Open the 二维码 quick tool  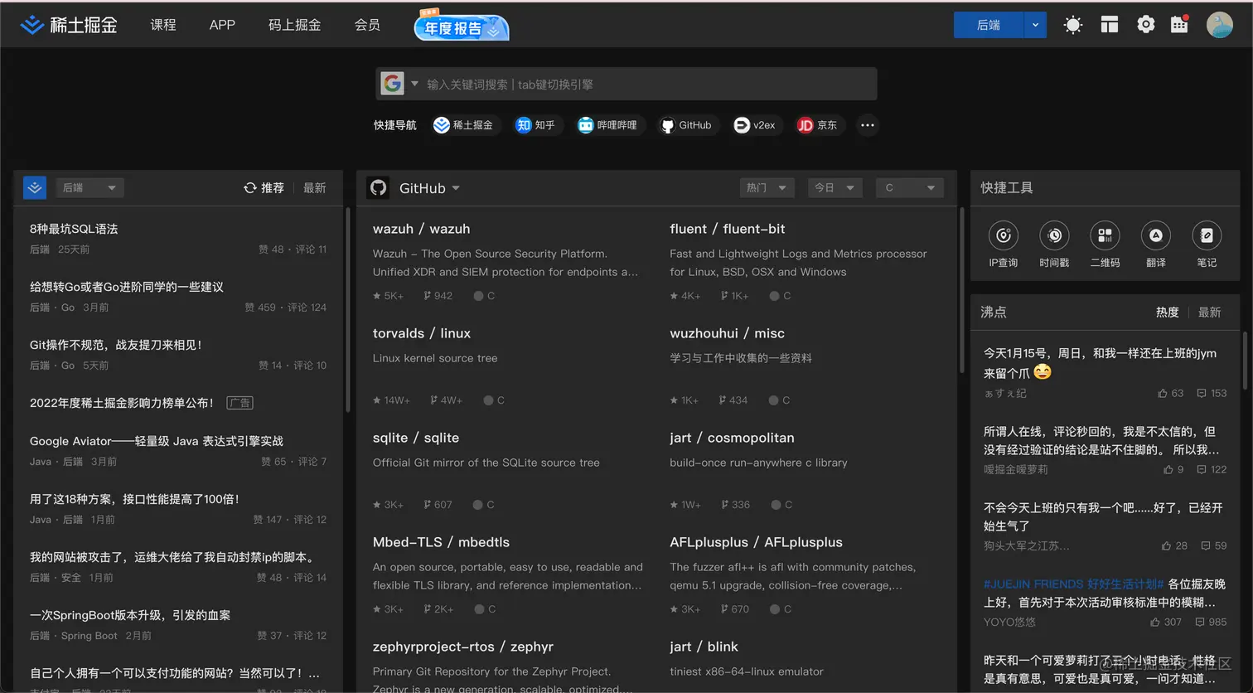1105,245
